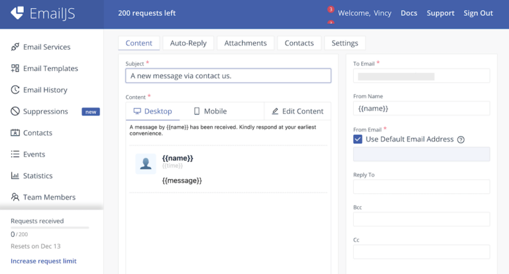Open the Attachments tab
Image resolution: width=509 pixels, height=274 pixels.
245,43
